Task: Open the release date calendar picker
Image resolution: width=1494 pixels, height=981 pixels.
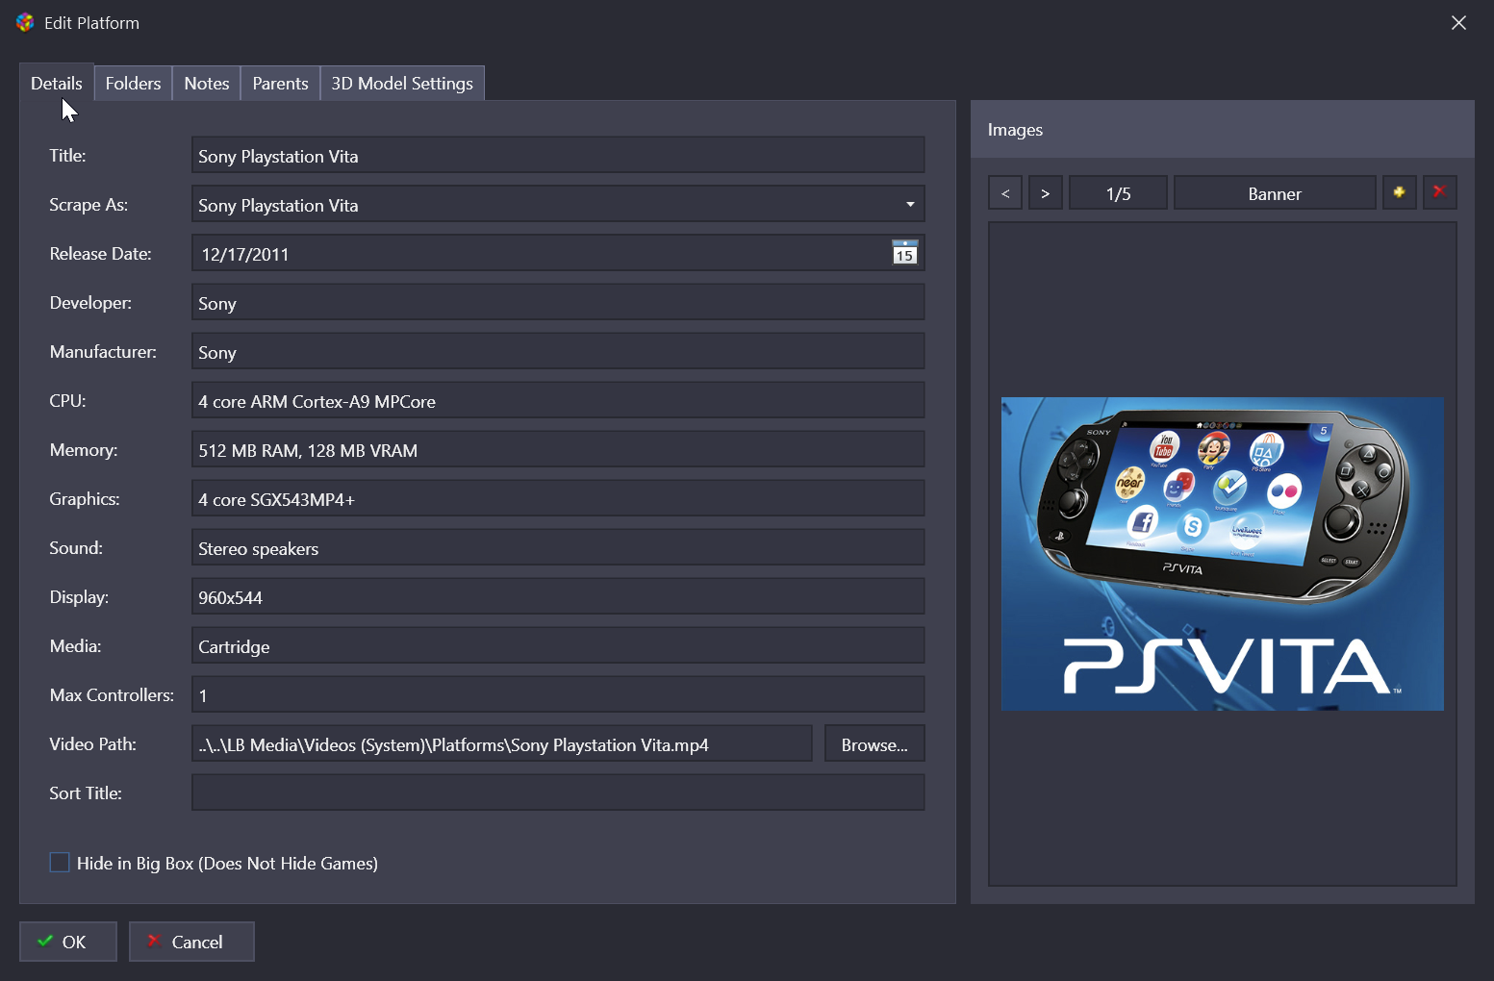Action: click(904, 253)
